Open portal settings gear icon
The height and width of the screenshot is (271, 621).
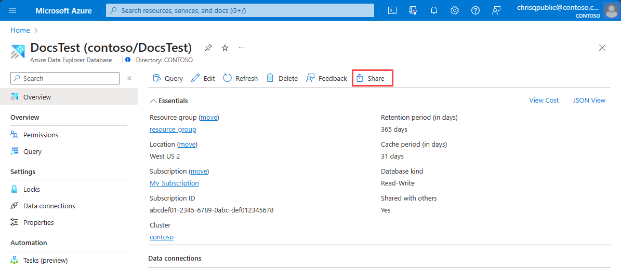tap(455, 11)
